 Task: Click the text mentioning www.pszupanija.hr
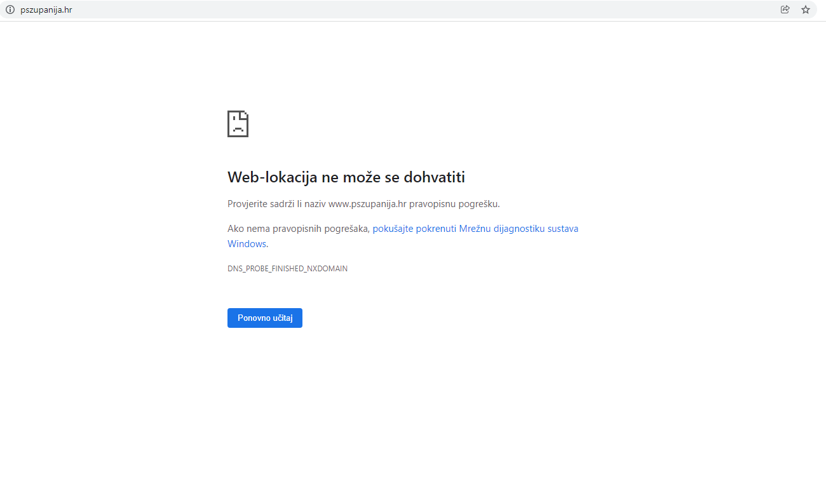[x=363, y=204]
